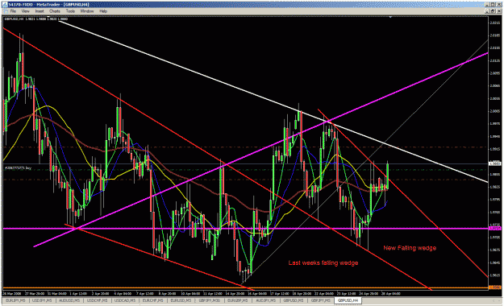504x306 pixels.
Task: Select the 'Last weeks falling wedge' label
Action: pyautogui.click(x=323, y=263)
